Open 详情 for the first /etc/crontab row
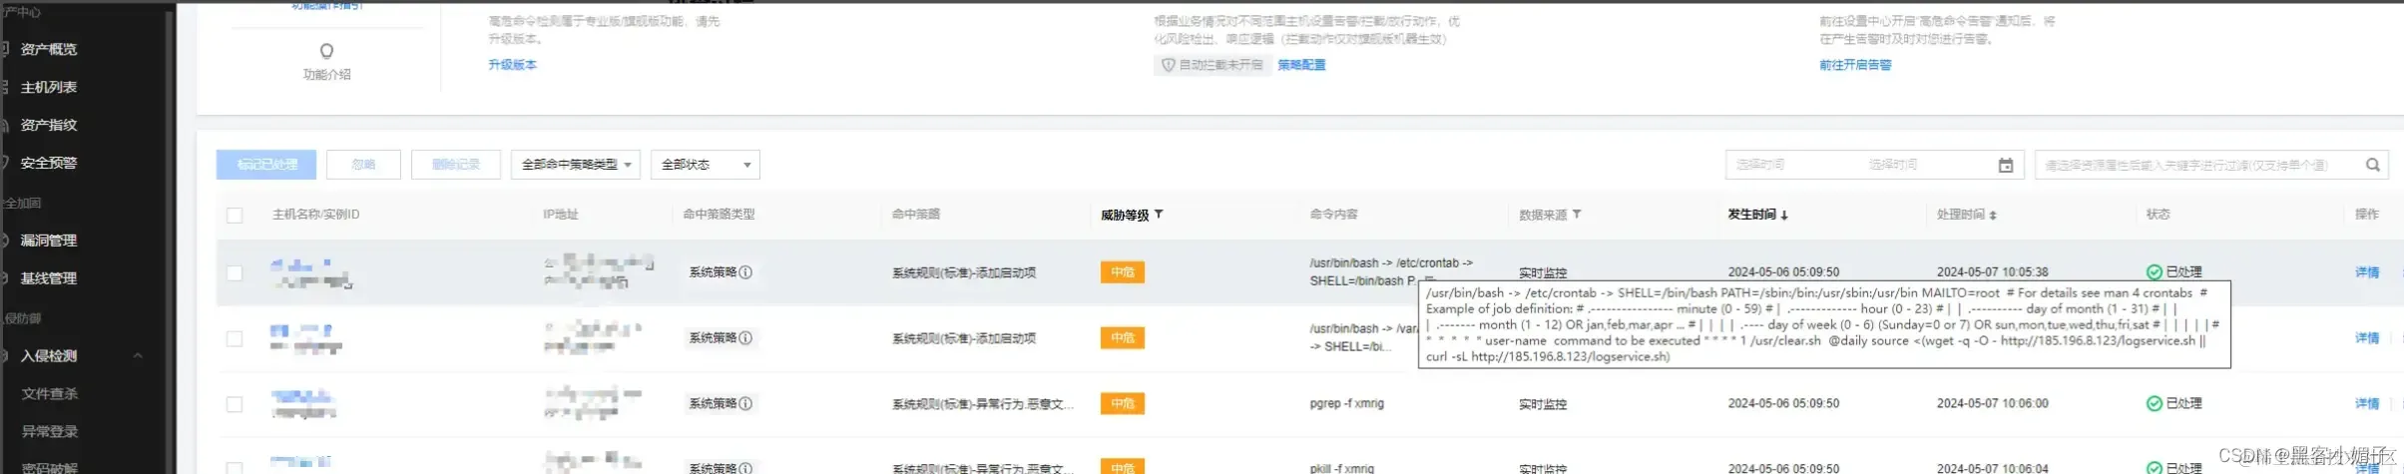This screenshot has width=2404, height=474. point(2367,272)
